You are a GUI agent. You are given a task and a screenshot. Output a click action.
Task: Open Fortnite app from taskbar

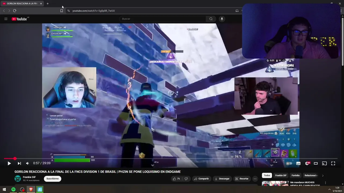40,190
